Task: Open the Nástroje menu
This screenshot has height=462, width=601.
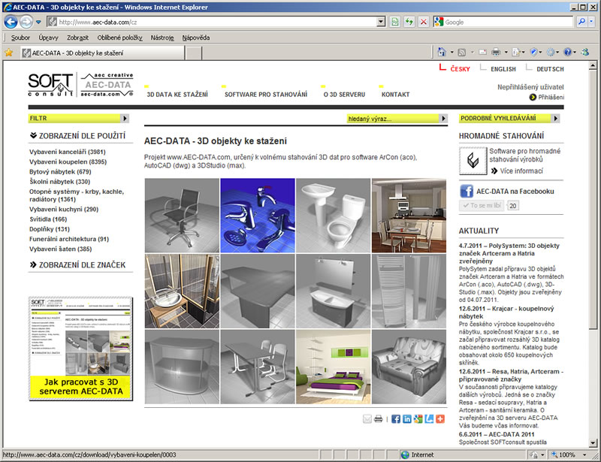Action: click(162, 37)
